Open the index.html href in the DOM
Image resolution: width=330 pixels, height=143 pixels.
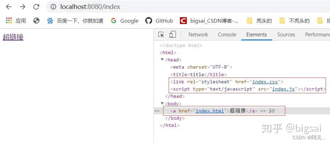pyautogui.click(x=209, y=111)
